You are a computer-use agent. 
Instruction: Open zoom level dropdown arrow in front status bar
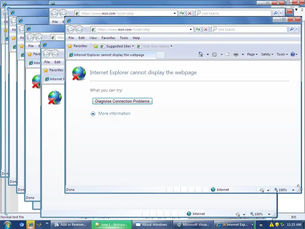293,190
